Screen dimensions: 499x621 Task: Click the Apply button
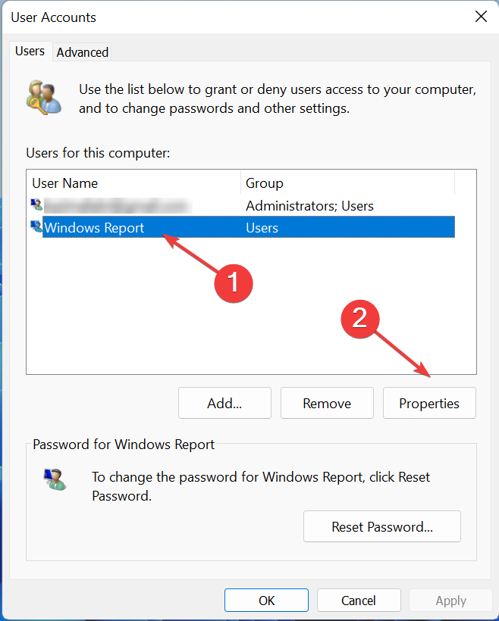coord(450,601)
